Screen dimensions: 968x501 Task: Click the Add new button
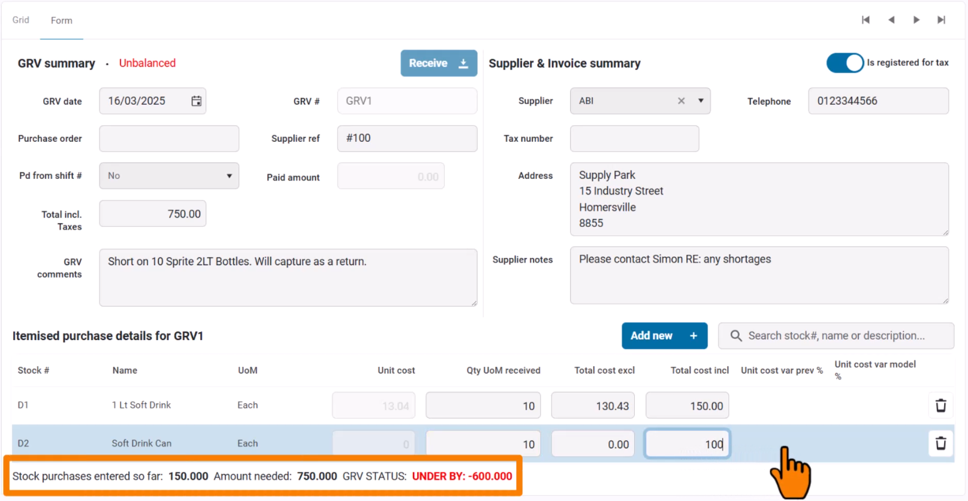664,336
